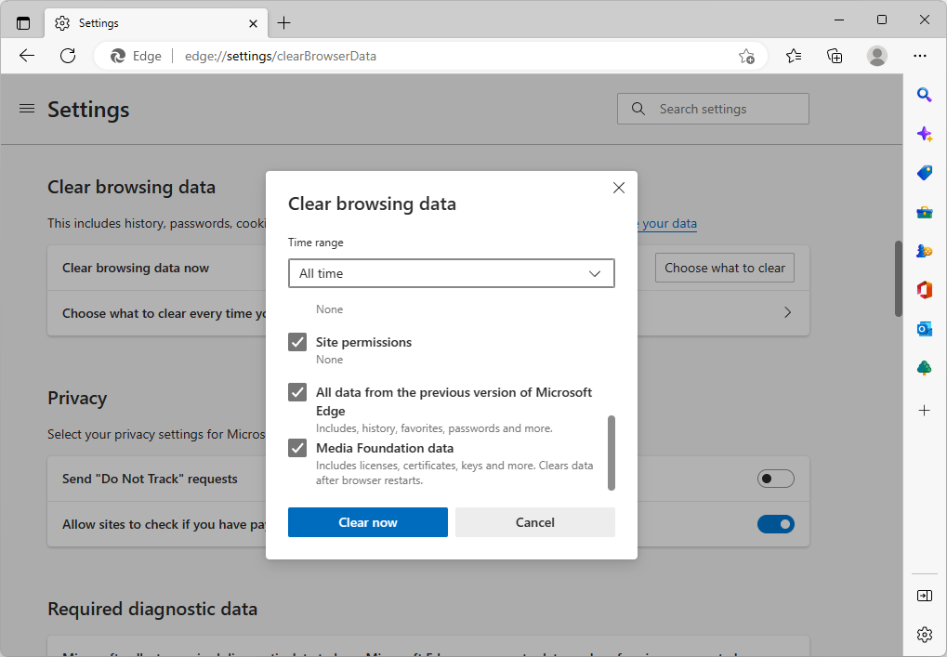The width and height of the screenshot is (947, 657).
Task: Open the Favorites list icon
Action: pos(794,56)
